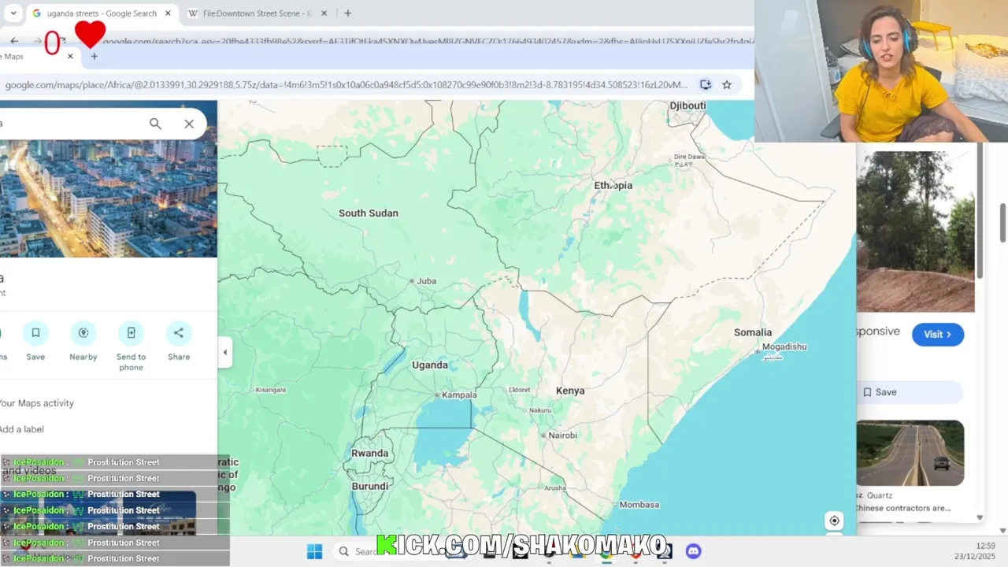Click the Mombasa city label

pyautogui.click(x=639, y=505)
